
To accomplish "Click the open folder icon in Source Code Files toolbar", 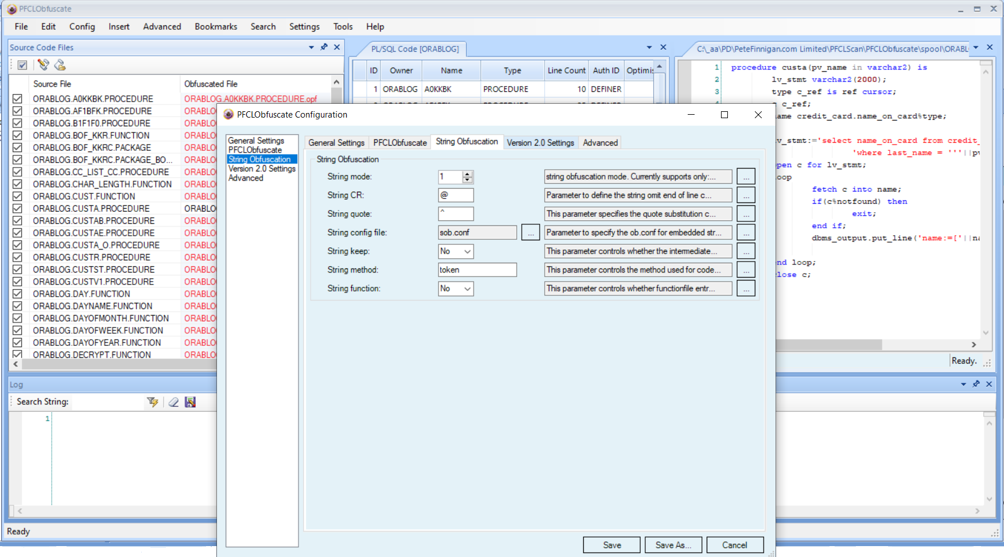I will pos(60,65).
